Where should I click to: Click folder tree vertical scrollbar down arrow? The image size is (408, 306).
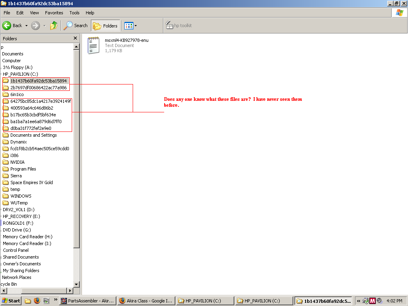(x=77, y=284)
